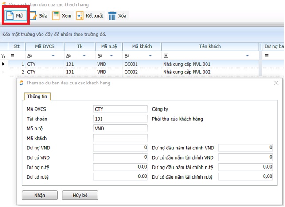Open the Mã ĐVCS column filter dropdown
This screenshot has height=207, width=285.
pyautogui.click(x=53, y=56)
